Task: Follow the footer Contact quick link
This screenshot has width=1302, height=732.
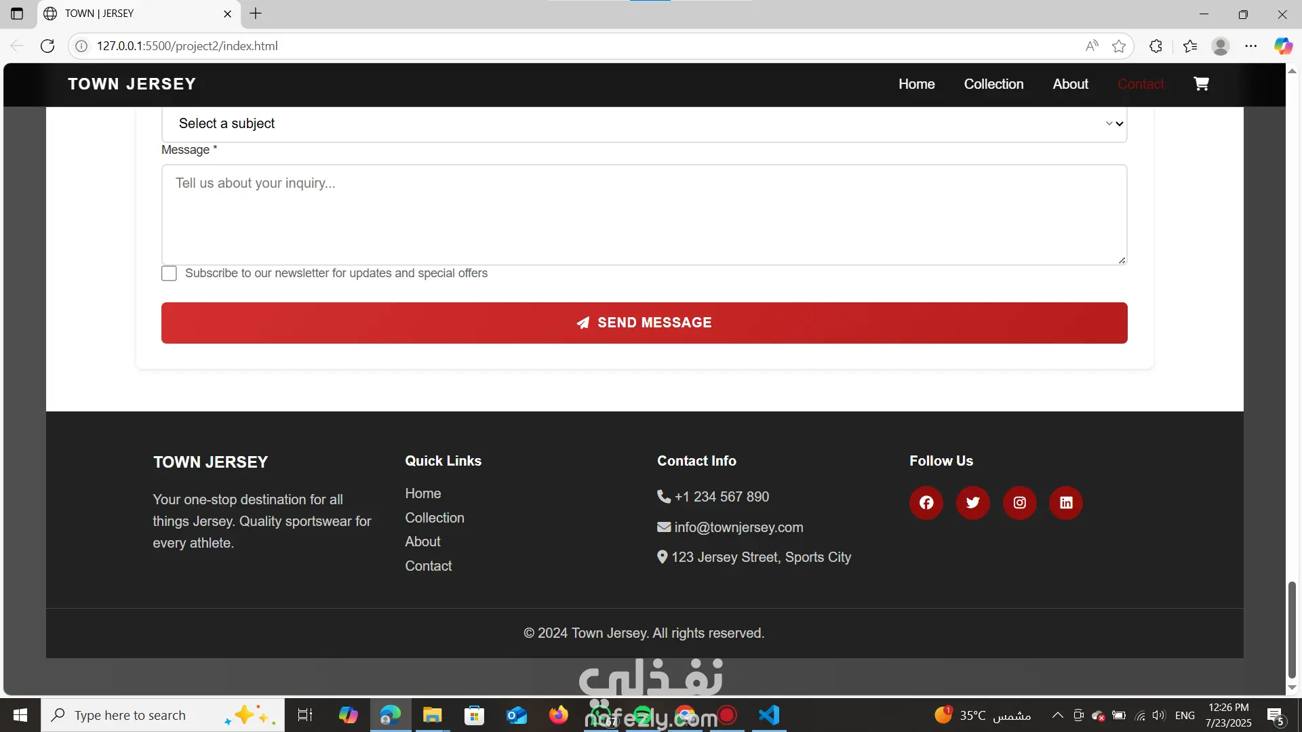Action: 428,566
